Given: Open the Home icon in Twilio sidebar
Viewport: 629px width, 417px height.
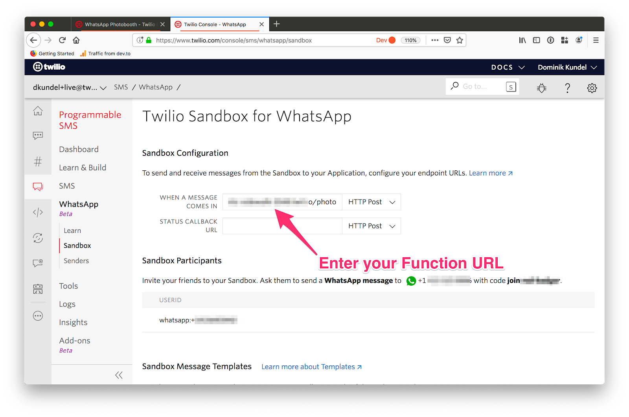Looking at the screenshot, I should [38, 111].
